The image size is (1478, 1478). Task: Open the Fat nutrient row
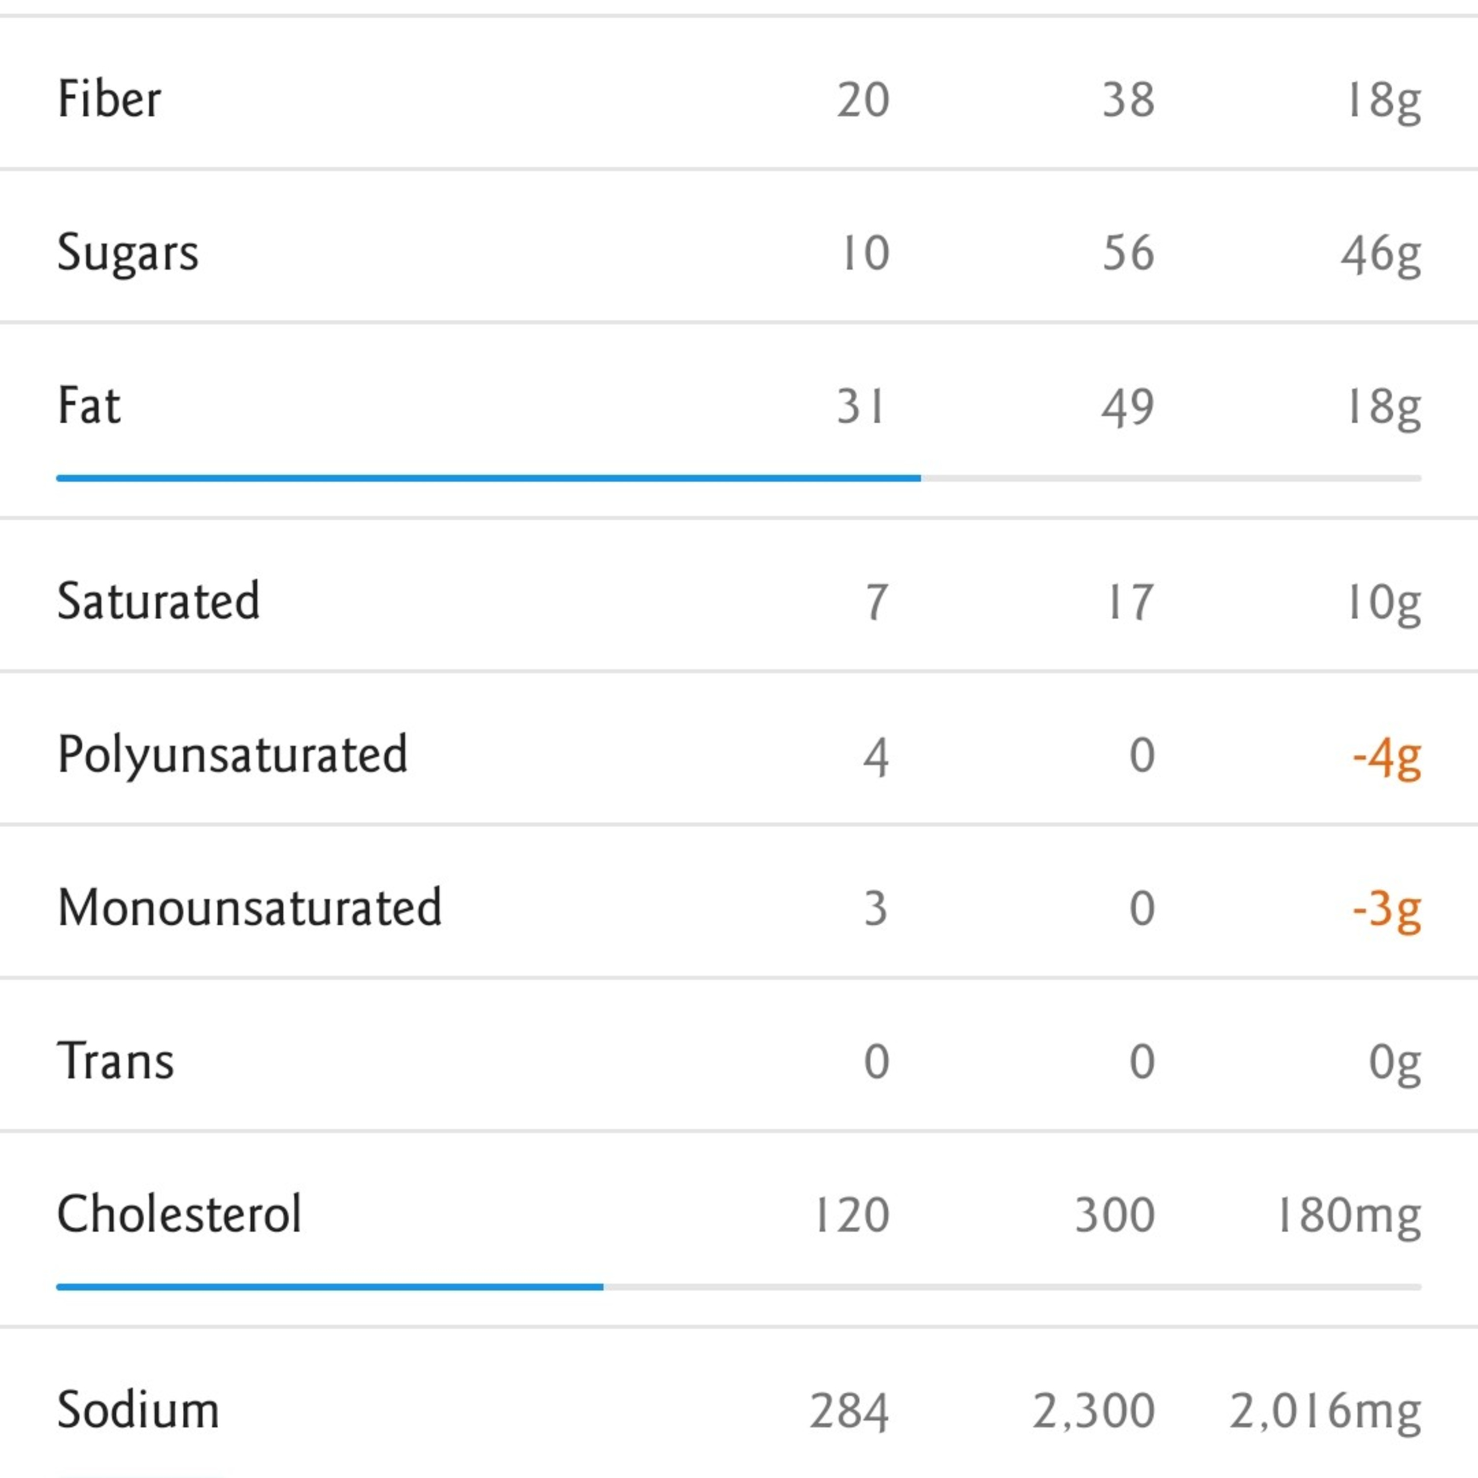[89, 405]
